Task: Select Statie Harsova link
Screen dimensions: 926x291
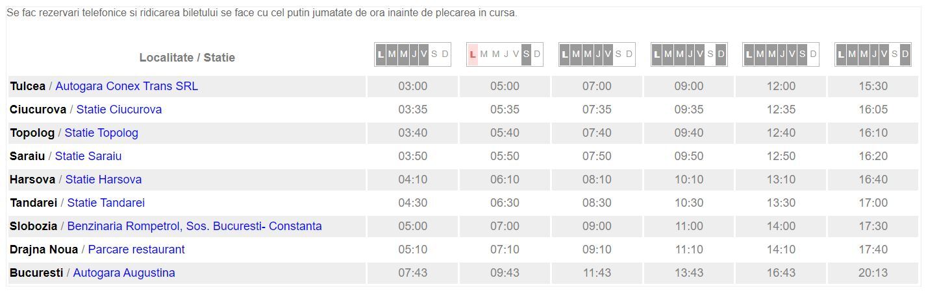Action: point(103,180)
